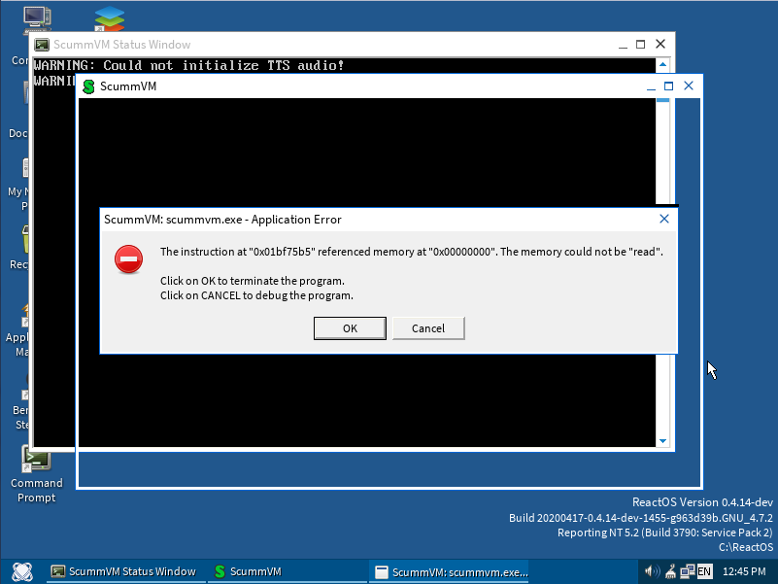Image resolution: width=778 pixels, height=584 pixels.
Task: Close the ScummVM Status Window
Action: click(660, 44)
